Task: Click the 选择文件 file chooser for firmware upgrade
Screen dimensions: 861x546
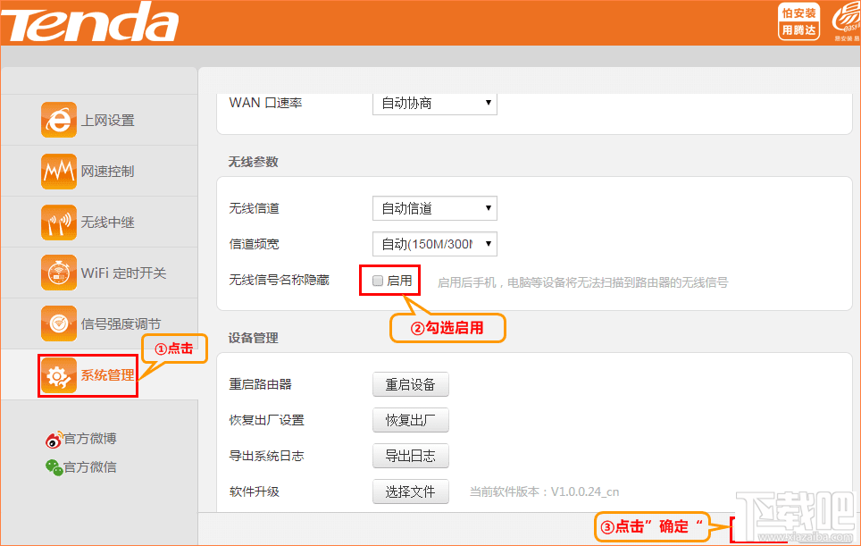Action: click(410, 491)
